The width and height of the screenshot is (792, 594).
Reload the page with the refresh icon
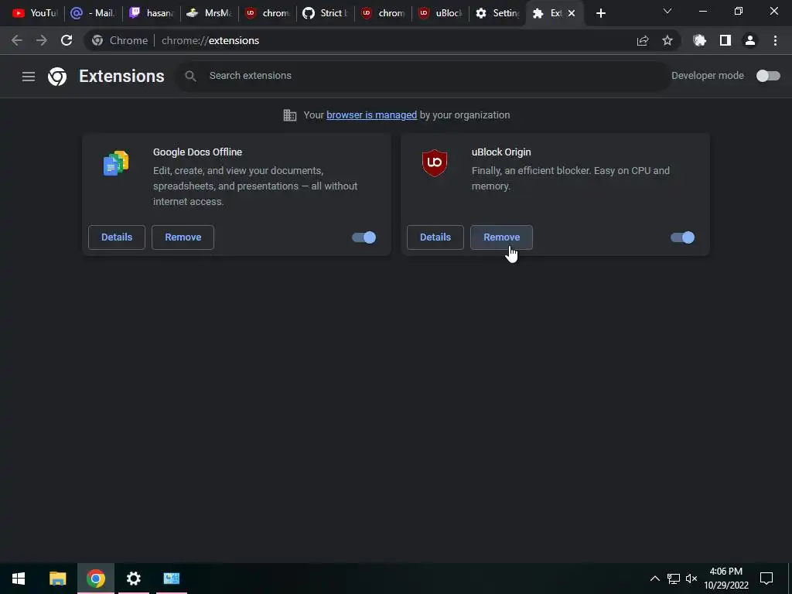(67, 40)
